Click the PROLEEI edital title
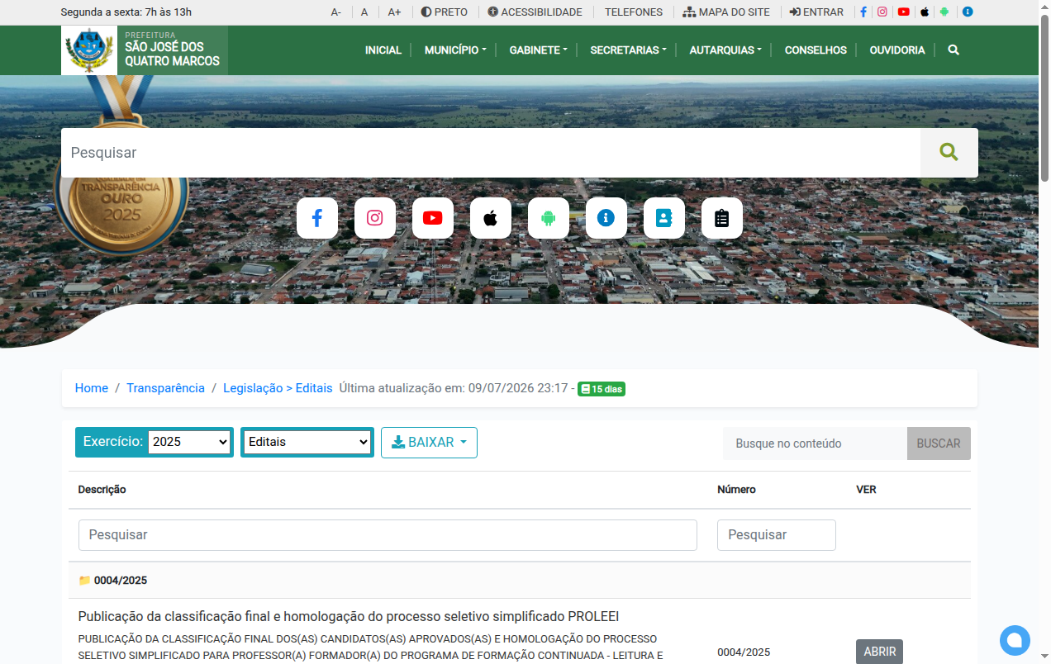The height and width of the screenshot is (664, 1051). (x=349, y=617)
